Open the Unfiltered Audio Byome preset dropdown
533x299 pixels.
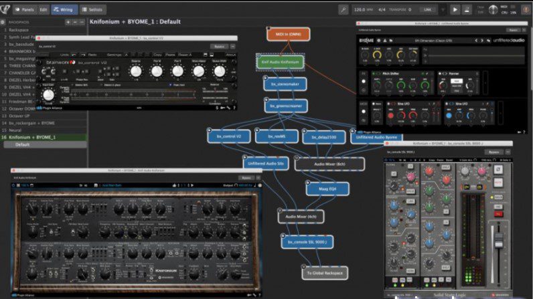pyautogui.click(x=435, y=41)
